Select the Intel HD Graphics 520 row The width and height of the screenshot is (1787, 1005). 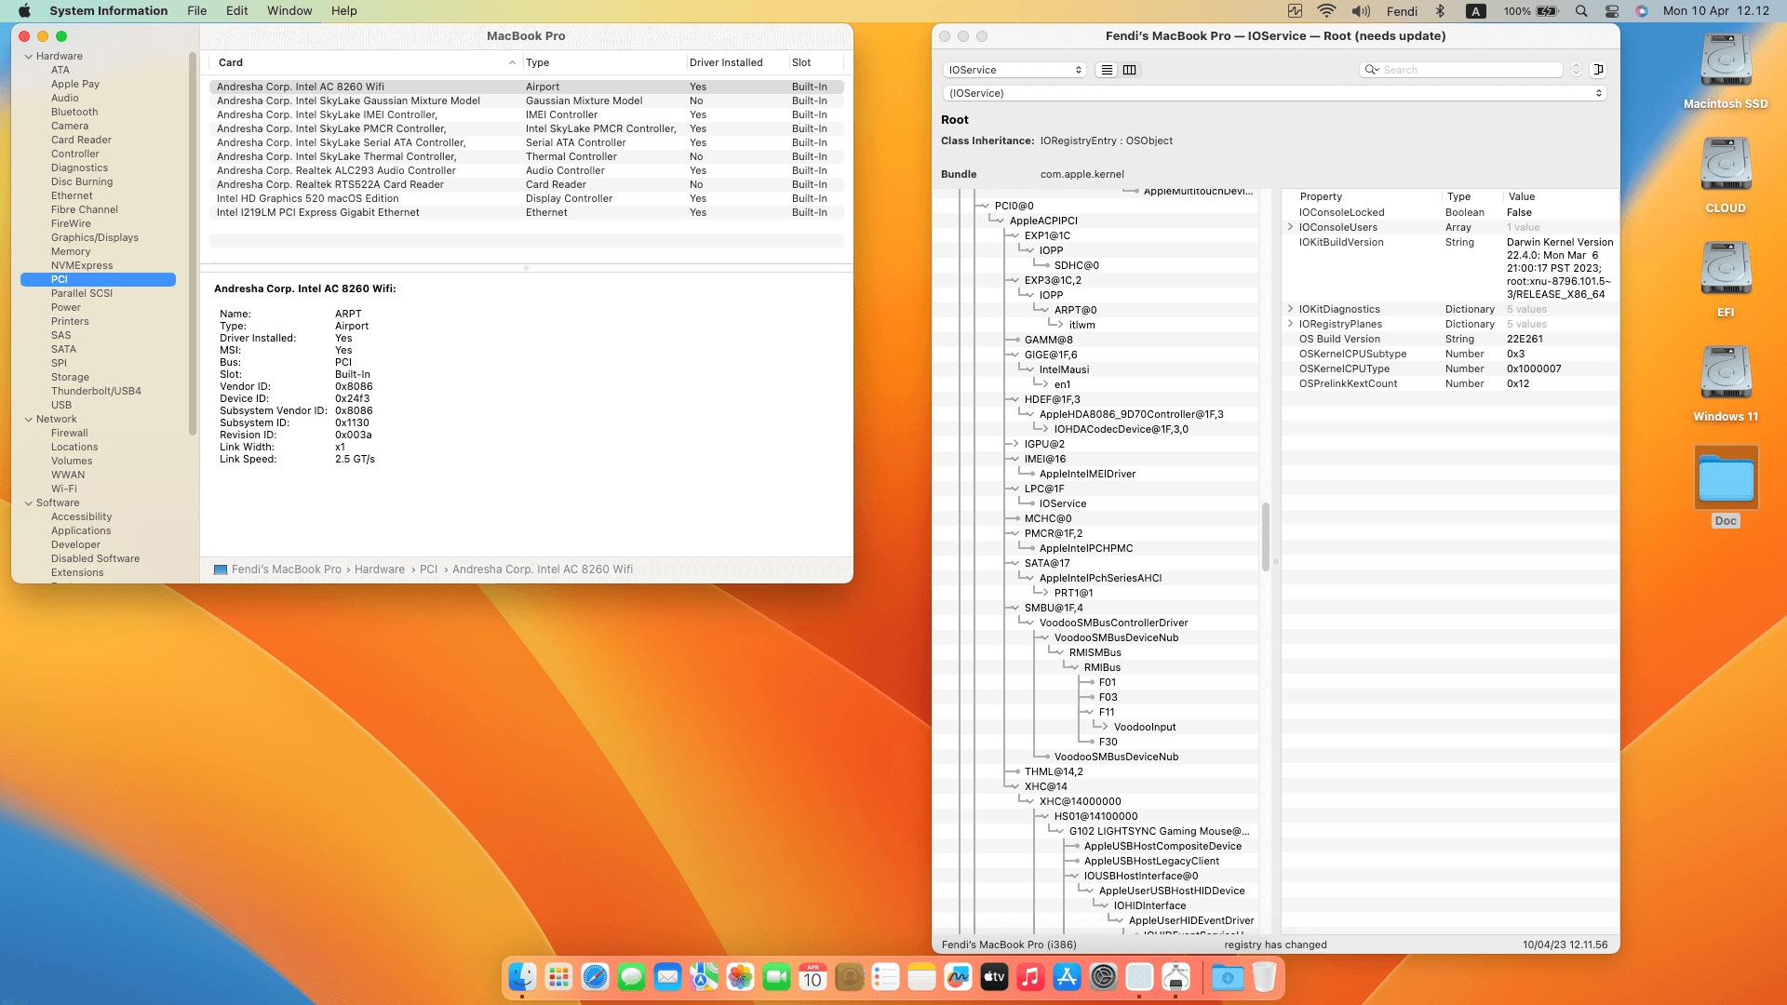pyautogui.click(x=527, y=198)
